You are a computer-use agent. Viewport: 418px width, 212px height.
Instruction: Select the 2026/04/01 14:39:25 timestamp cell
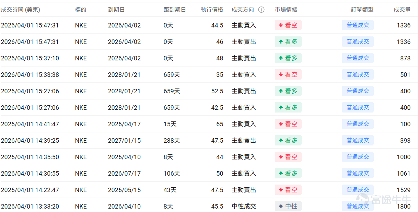30,141
